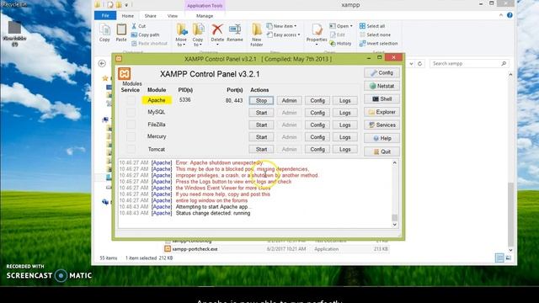Open Recycle Bin on desktop

[14, 4]
